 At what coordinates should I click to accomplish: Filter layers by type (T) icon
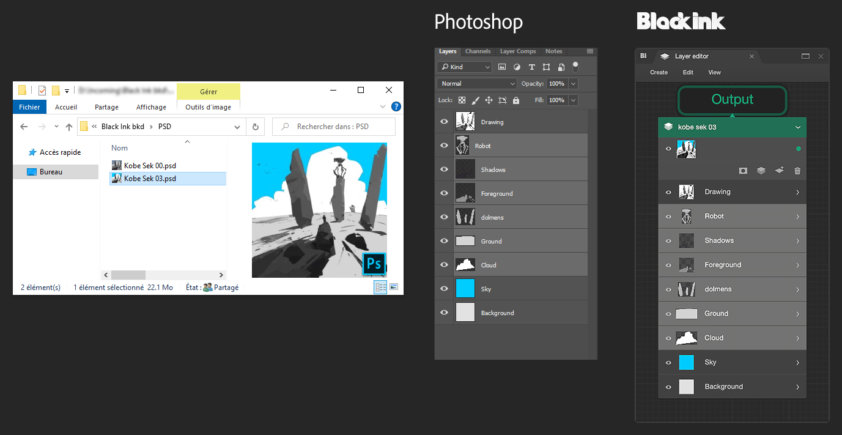tap(531, 67)
